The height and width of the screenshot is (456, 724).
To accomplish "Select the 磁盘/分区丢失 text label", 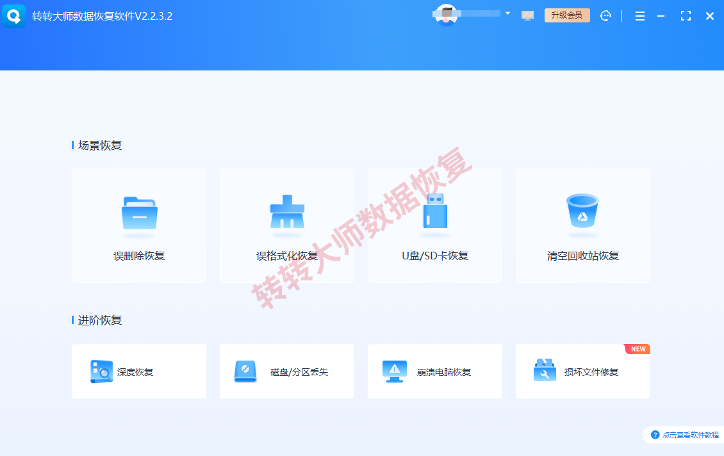I will click(x=299, y=372).
